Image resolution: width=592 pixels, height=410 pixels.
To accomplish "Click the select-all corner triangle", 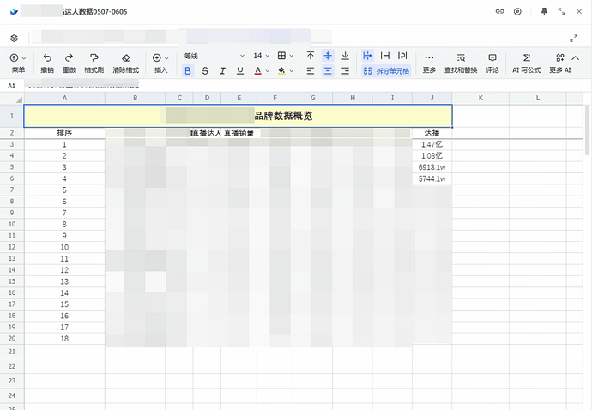I will 19,99.
